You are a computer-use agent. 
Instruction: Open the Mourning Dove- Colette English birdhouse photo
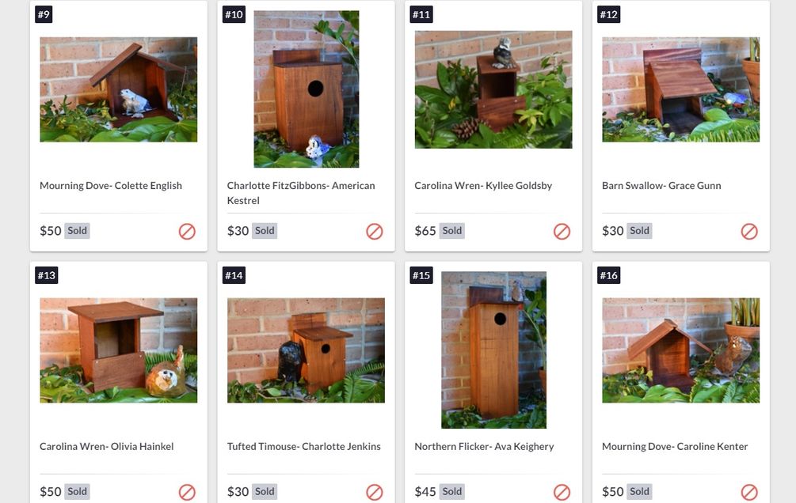tap(118, 89)
